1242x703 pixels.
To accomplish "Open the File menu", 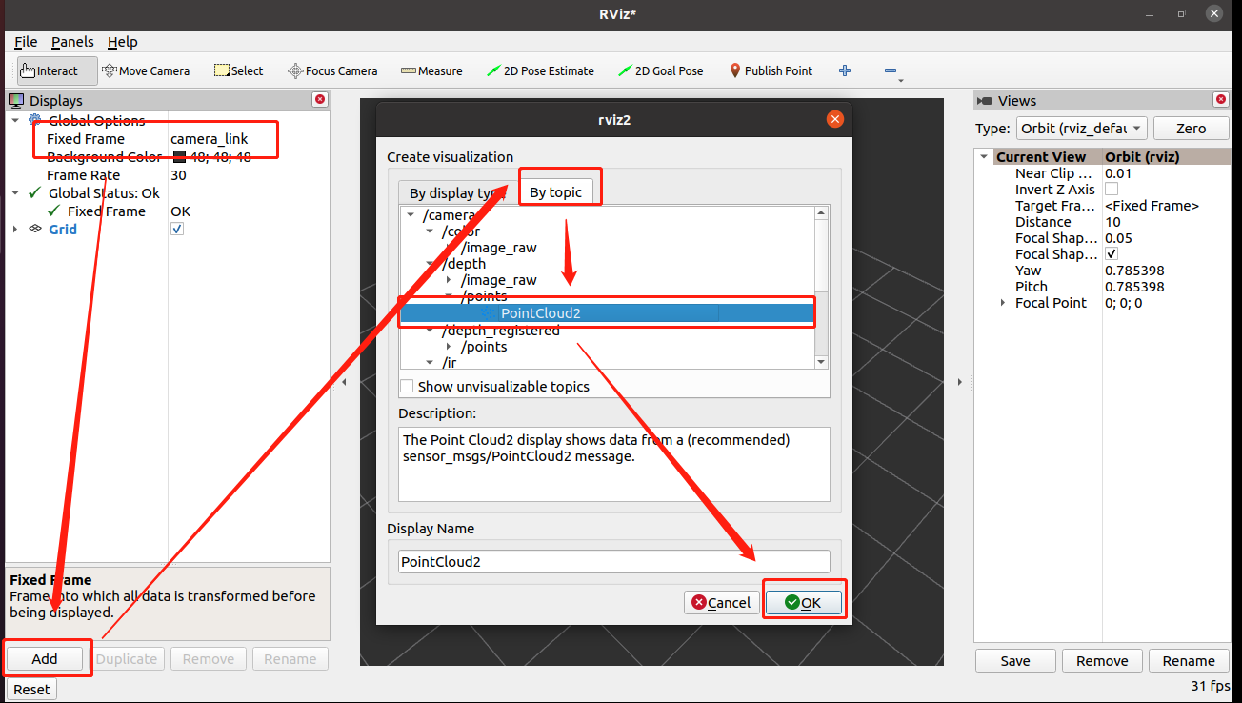I will click(x=26, y=42).
